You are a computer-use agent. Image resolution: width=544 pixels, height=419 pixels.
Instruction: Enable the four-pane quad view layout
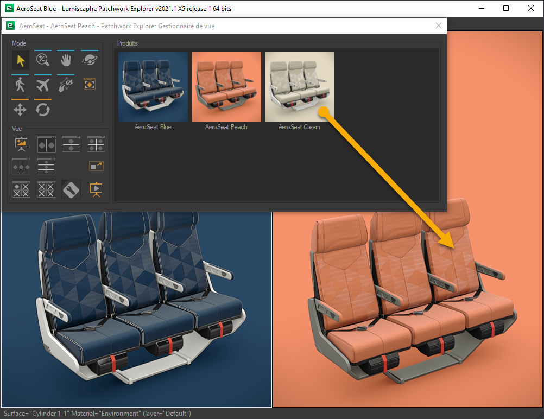pos(96,144)
